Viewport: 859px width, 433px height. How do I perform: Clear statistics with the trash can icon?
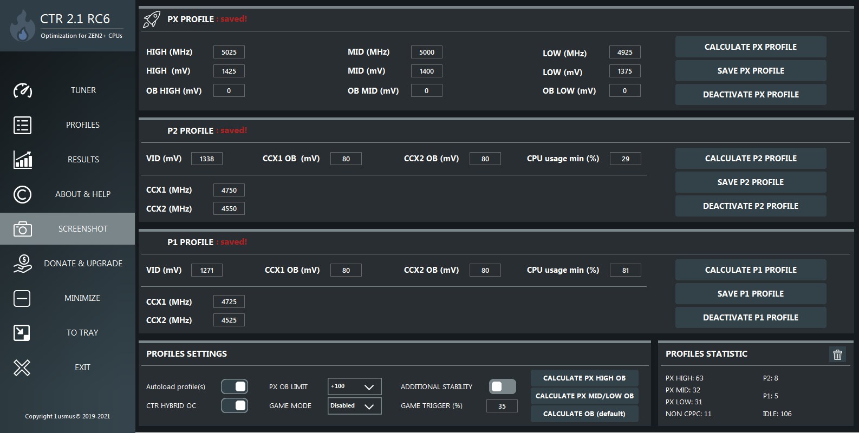tap(837, 355)
